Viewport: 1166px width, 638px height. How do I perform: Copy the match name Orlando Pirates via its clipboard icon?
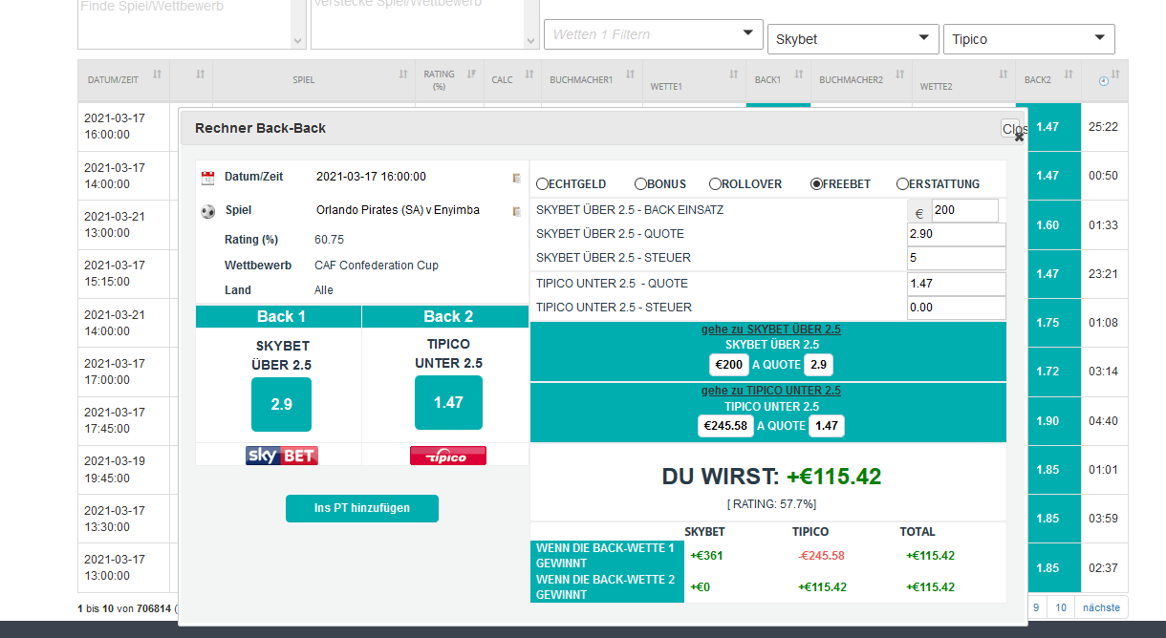(x=517, y=211)
